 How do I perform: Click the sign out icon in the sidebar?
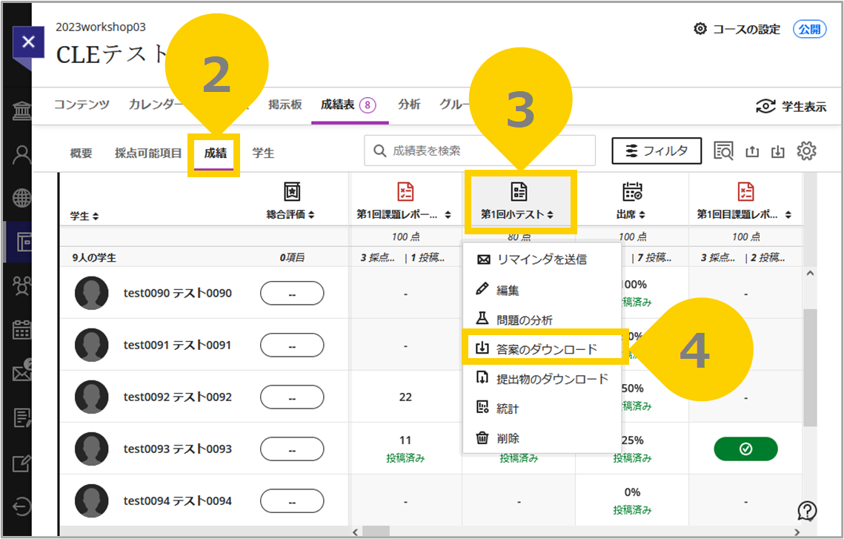pyautogui.click(x=21, y=506)
